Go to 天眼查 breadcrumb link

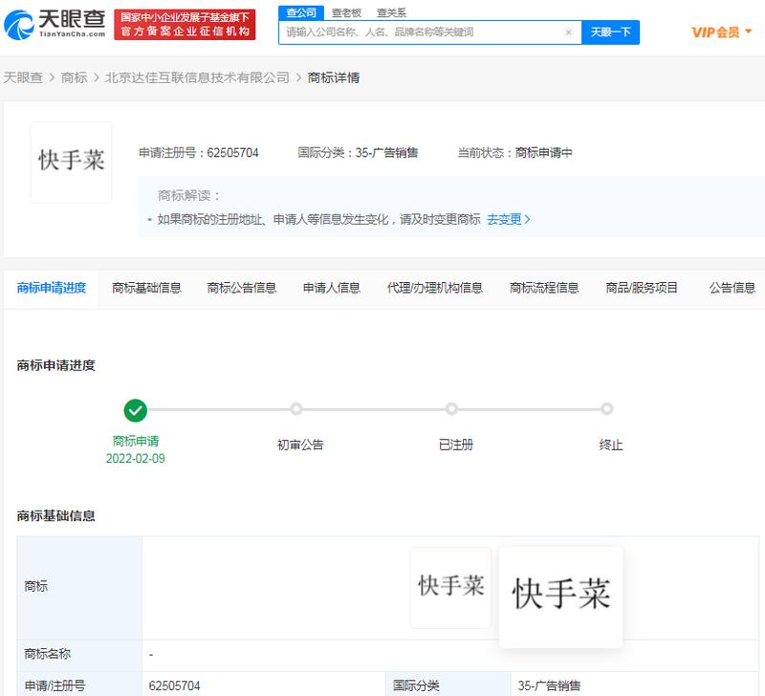click(23, 77)
